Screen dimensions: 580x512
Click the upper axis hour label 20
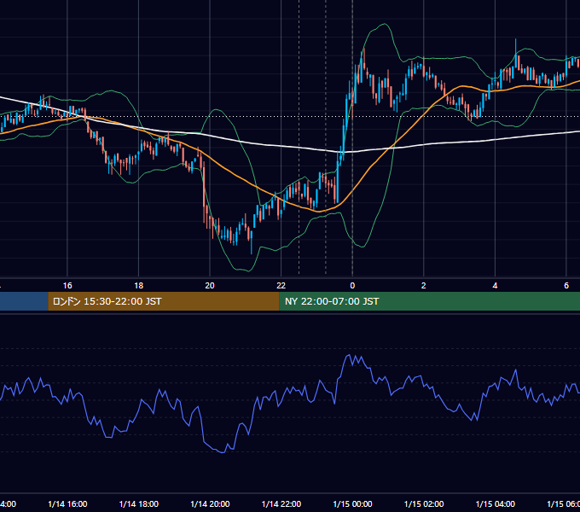210,286
